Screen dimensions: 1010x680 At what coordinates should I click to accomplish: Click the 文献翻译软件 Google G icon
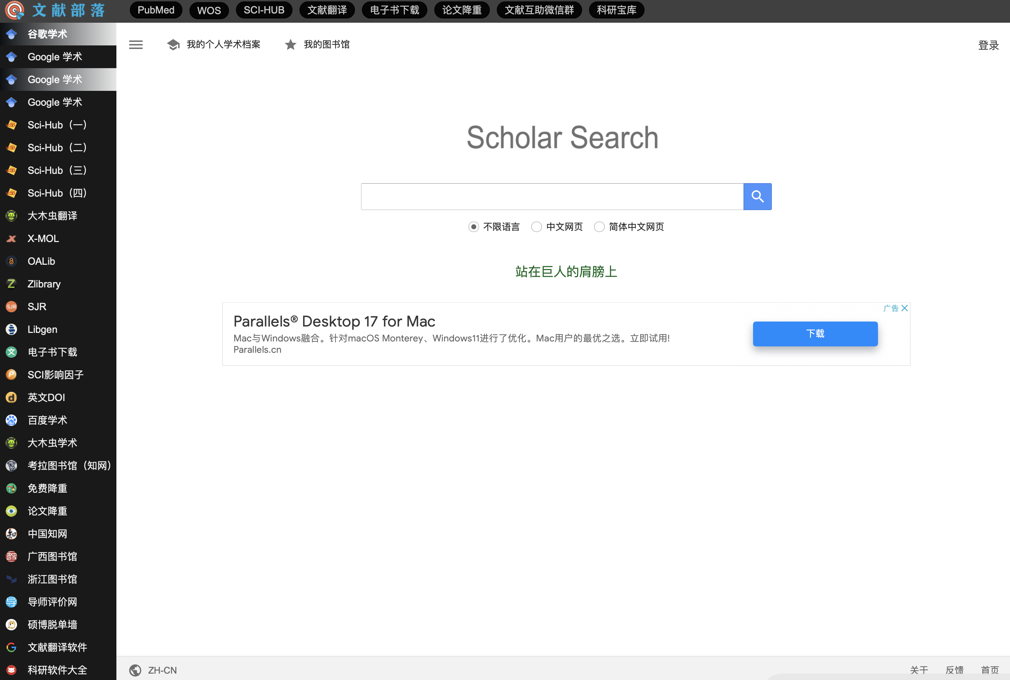(x=12, y=647)
